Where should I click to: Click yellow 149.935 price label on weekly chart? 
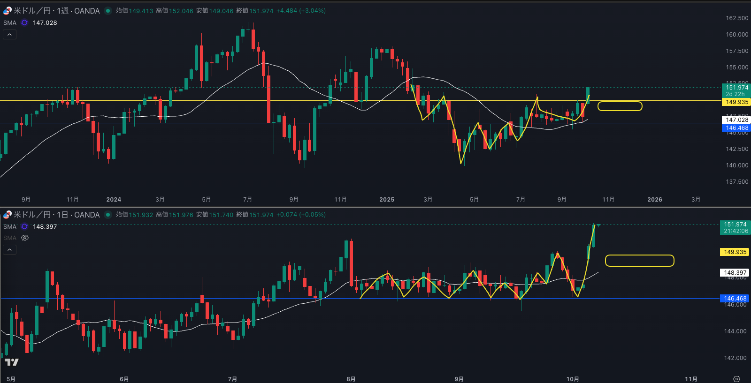[736, 102]
